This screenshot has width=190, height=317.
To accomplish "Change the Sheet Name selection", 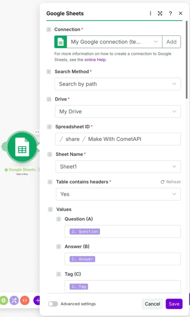I will click(x=117, y=167).
